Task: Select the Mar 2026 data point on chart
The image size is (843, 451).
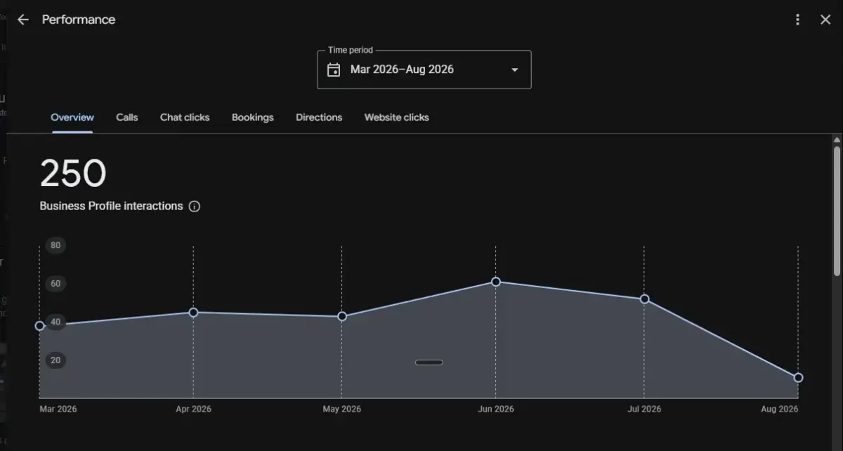Action: [39, 326]
